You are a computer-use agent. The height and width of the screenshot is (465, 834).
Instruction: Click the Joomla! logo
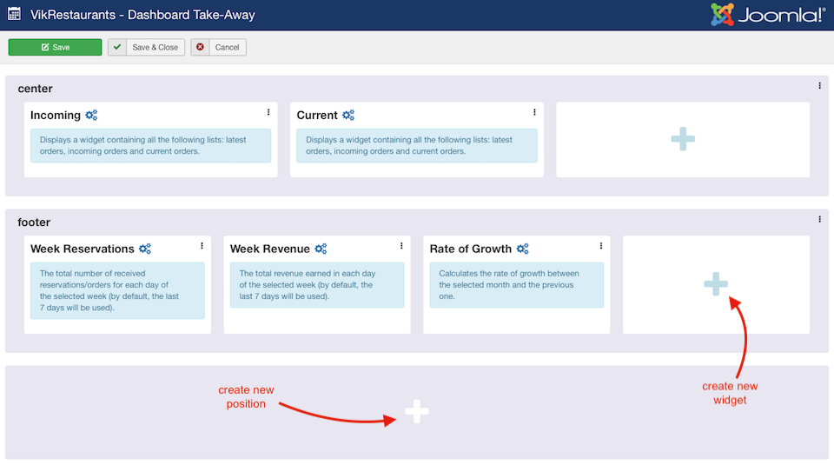tap(767, 15)
